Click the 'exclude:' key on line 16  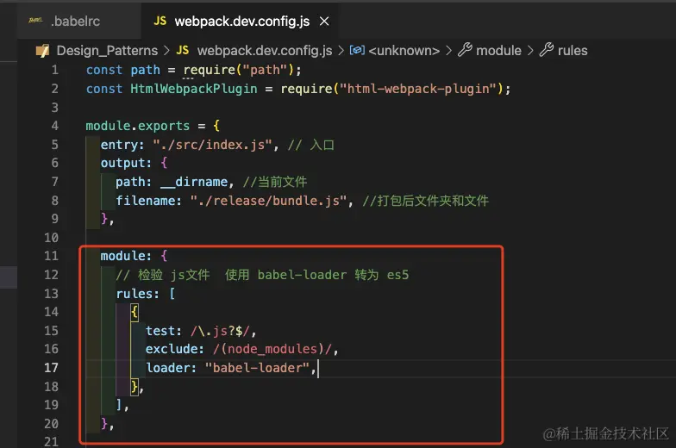[174, 349]
